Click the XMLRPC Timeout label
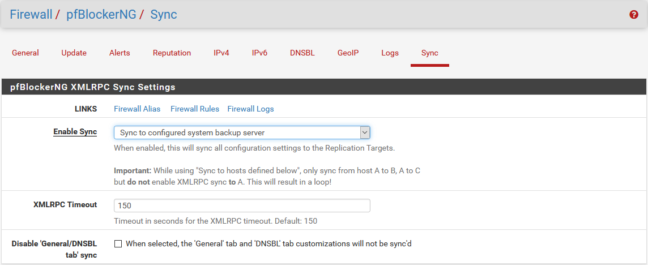Image resolution: width=648 pixels, height=265 pixels. pyautogui.click(x=65, y=204)
